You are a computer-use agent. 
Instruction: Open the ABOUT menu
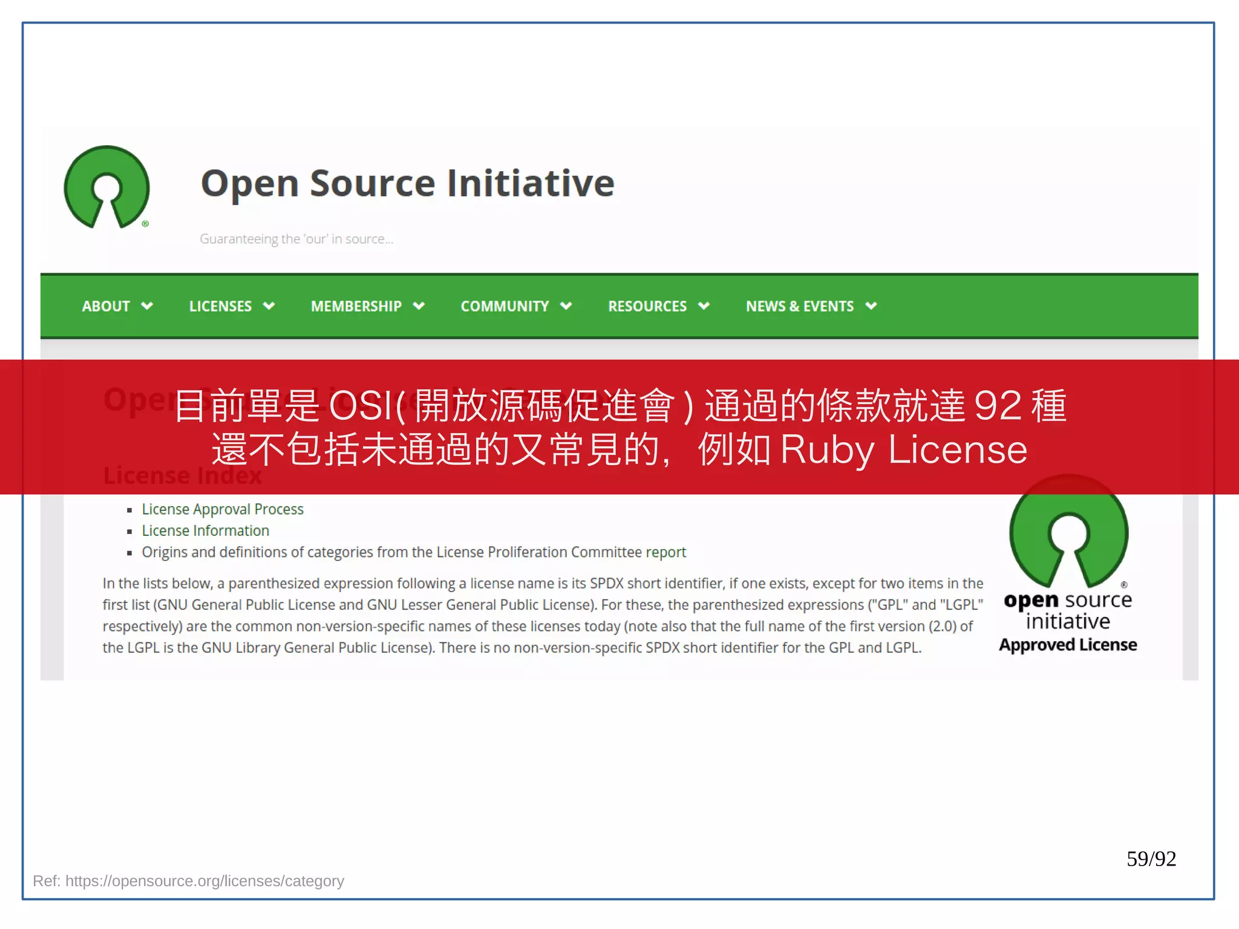106,306
